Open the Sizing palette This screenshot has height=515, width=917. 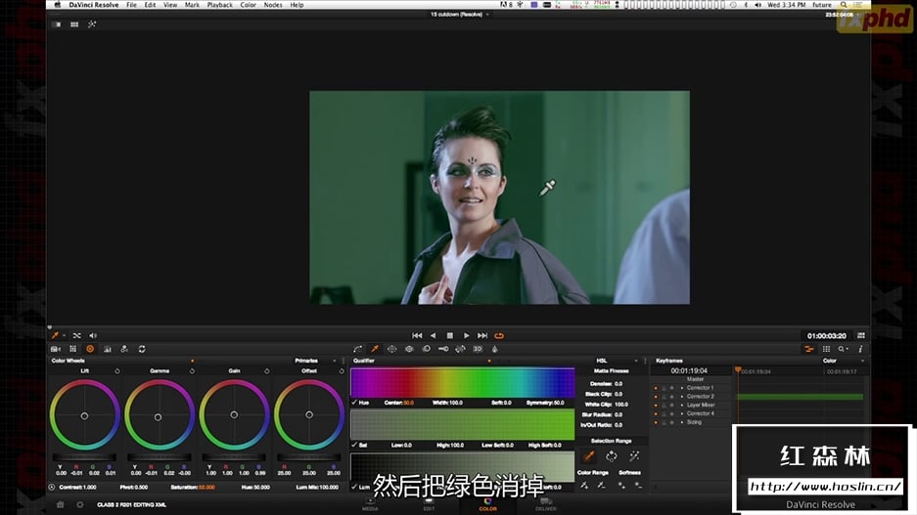pos(460,349)
